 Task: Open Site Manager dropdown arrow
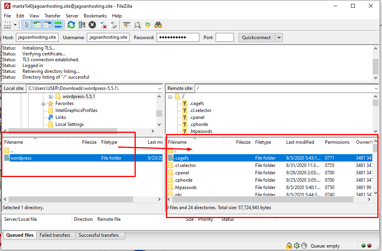[x=16, y=25]
